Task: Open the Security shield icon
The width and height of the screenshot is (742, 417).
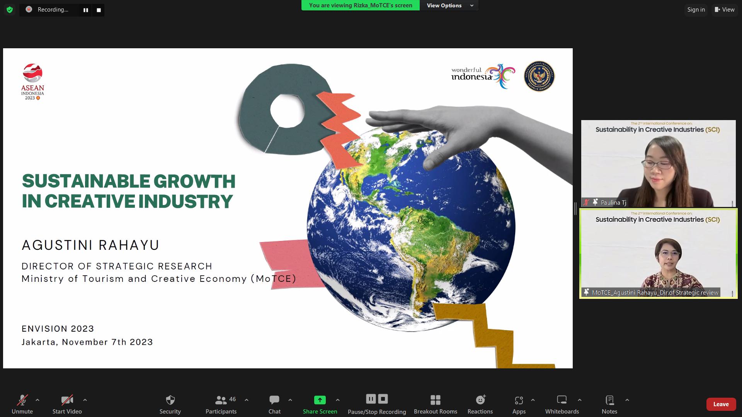Action: pyautogui.click(x=170, y=400)
